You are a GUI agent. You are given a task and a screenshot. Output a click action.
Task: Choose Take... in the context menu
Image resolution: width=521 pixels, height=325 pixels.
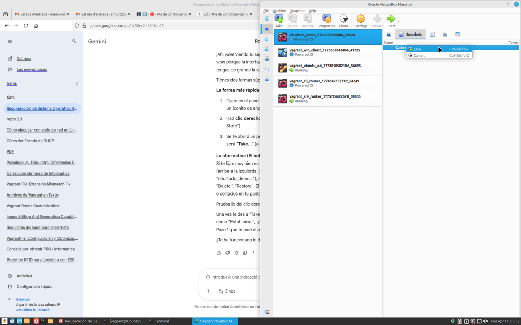pyautogui.click(x=418, y=49)
